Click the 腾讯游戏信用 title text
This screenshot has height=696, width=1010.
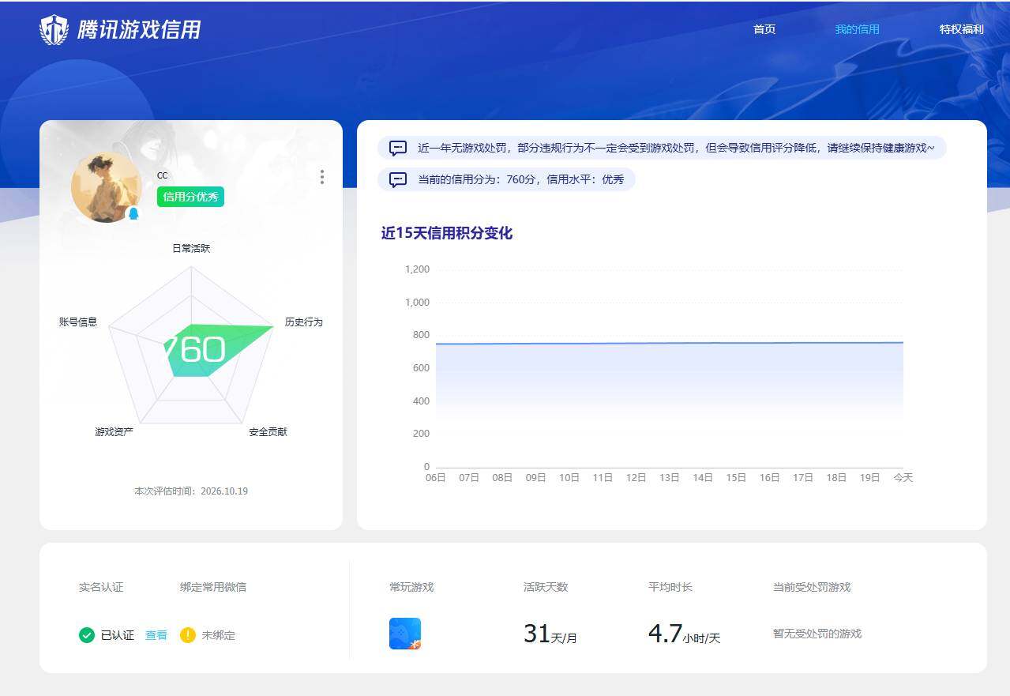(x=139, y=30)
